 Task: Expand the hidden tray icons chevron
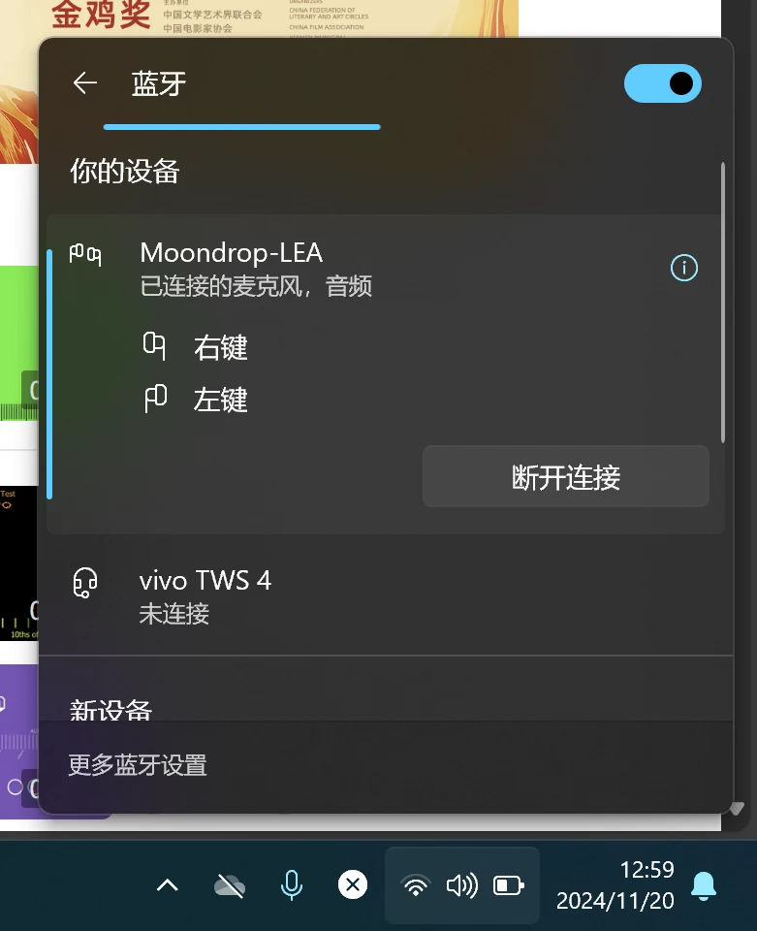[168, 885]
